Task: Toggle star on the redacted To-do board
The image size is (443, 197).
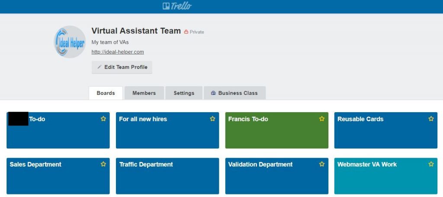Action: [103, 119]
